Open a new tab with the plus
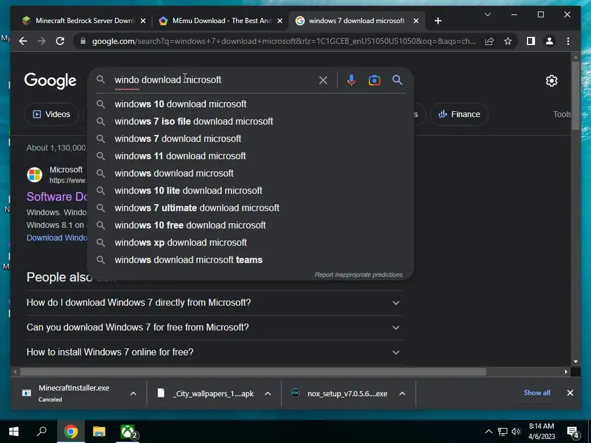The image size is (591, 443). click(x=437, y=21)
